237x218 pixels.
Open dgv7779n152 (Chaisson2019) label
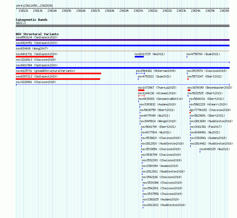[210, 110]
